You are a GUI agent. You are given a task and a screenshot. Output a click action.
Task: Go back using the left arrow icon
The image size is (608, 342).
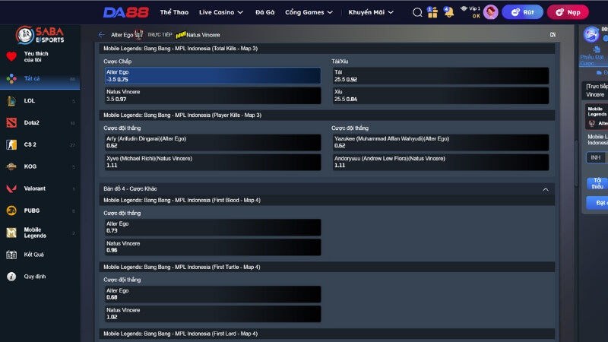[102, 35]
